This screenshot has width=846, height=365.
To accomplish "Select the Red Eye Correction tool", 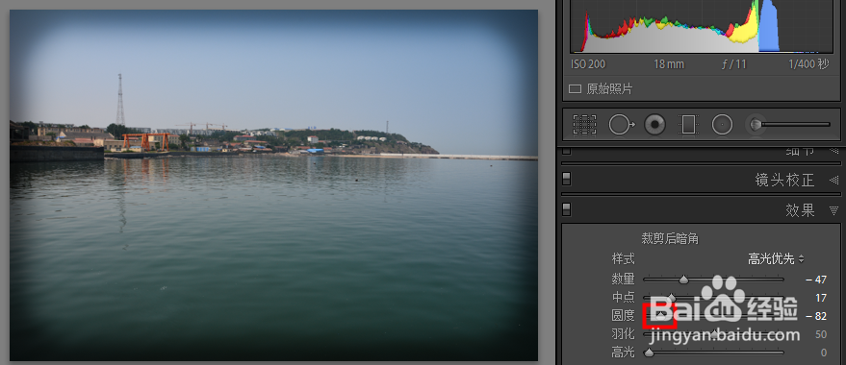I will (655, 125).
